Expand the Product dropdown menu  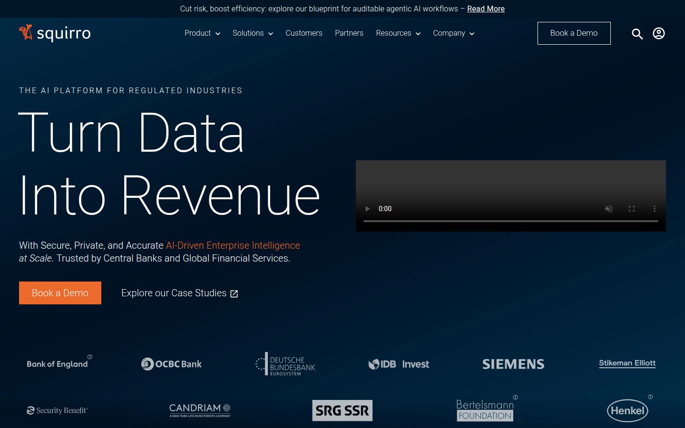coord(202,33)
